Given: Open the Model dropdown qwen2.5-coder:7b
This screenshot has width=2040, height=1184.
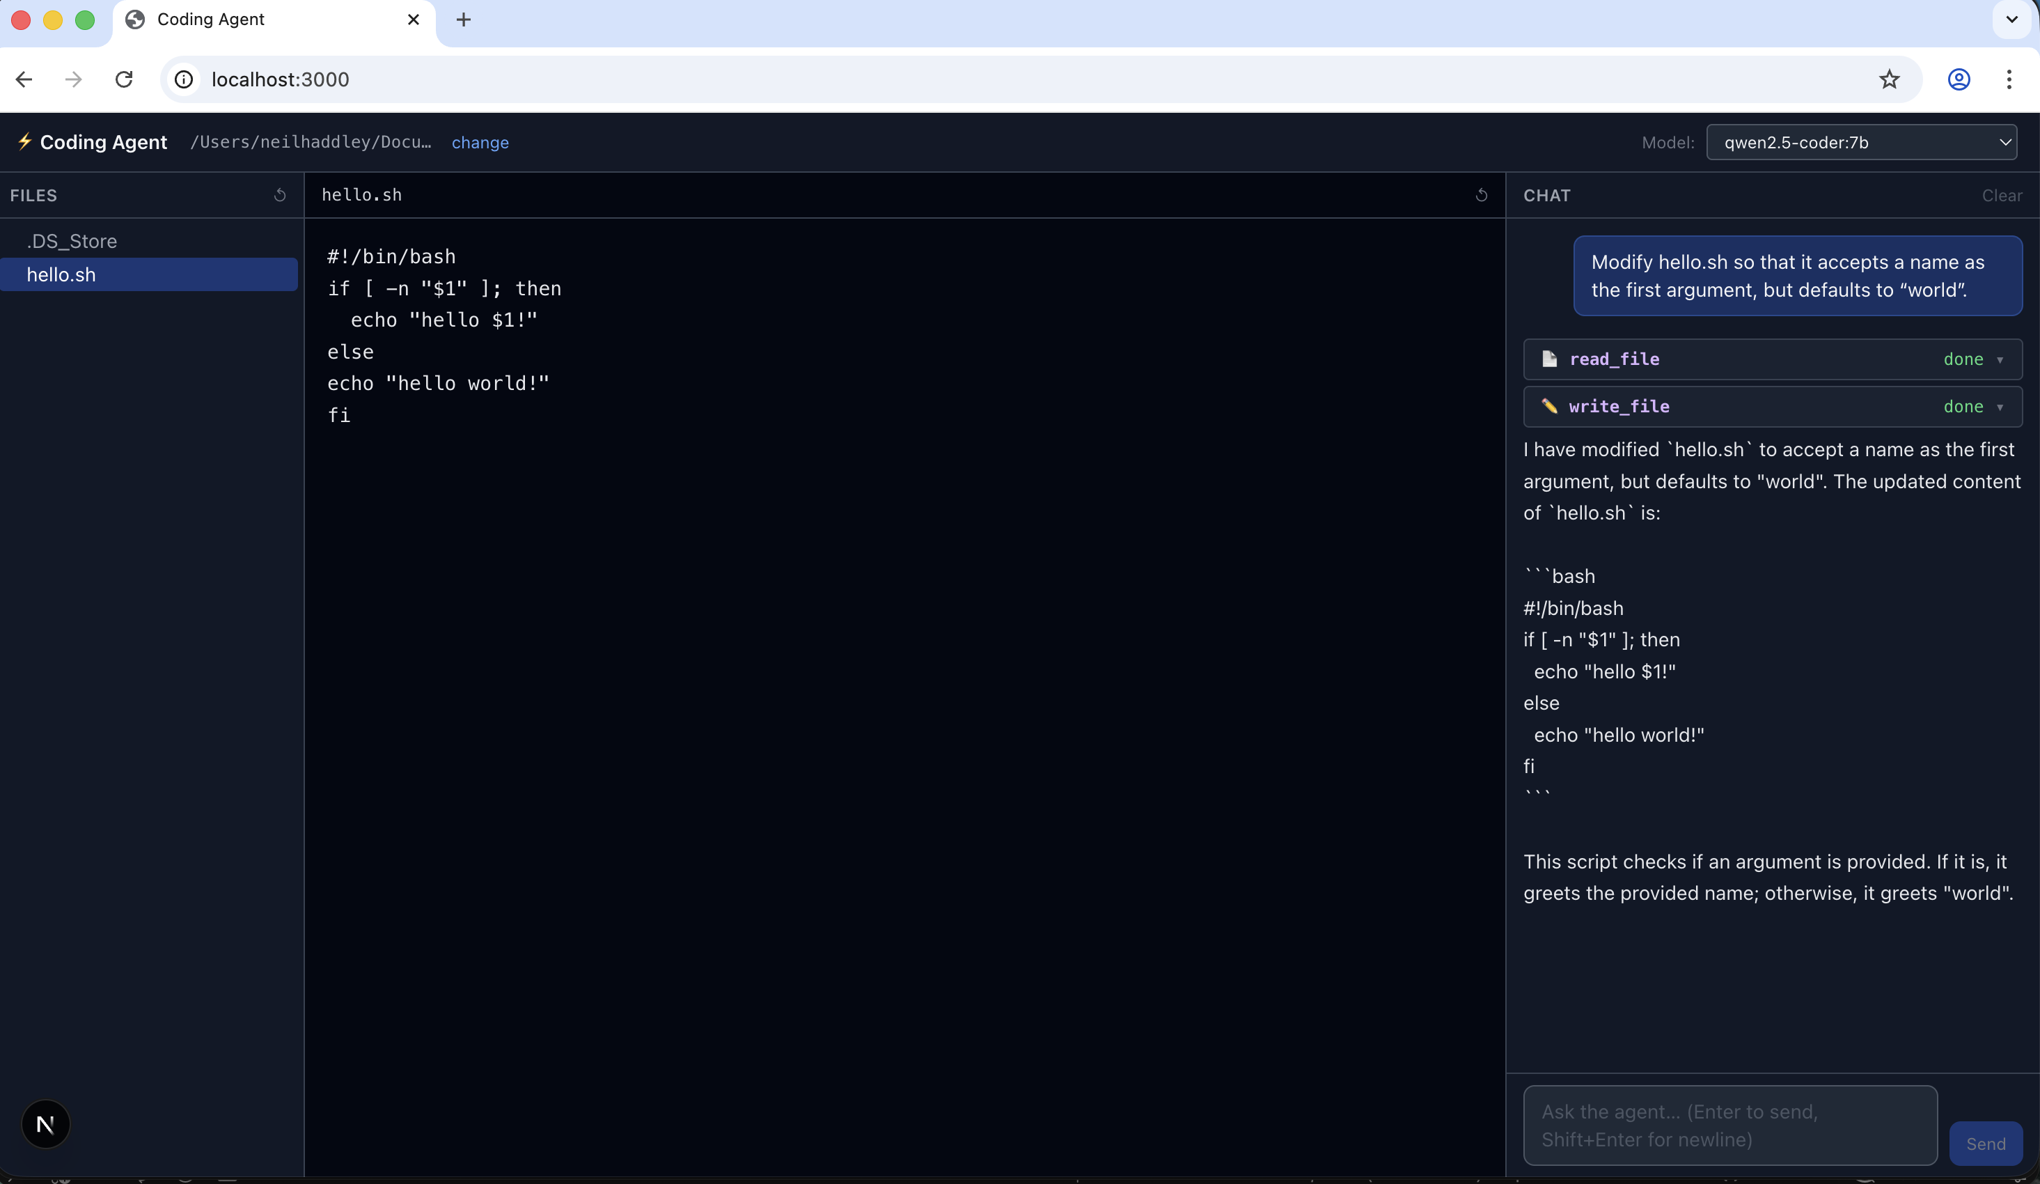Looking at the screenshot, I should pyautogui.click(x=1861, y=143).
